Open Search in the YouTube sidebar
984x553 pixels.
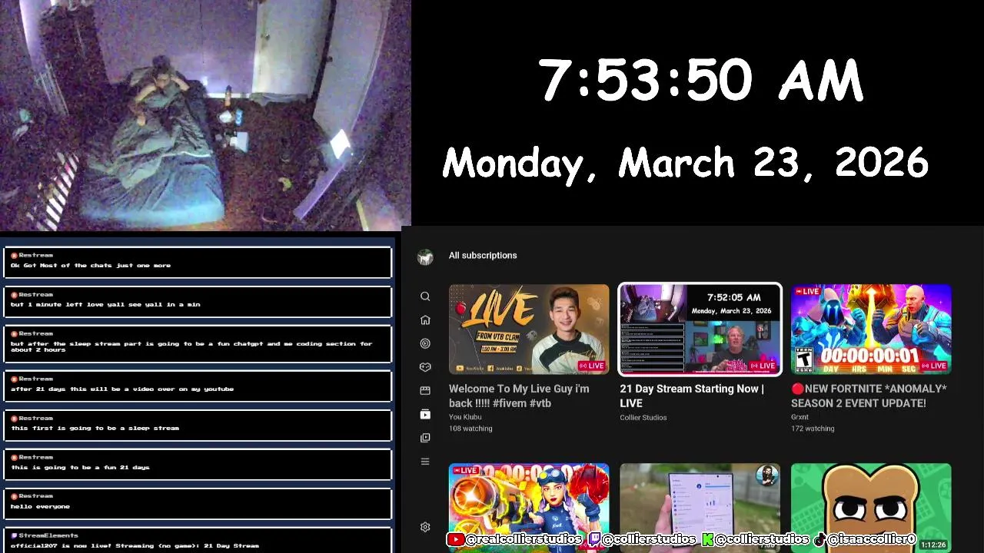click(425, 296)
